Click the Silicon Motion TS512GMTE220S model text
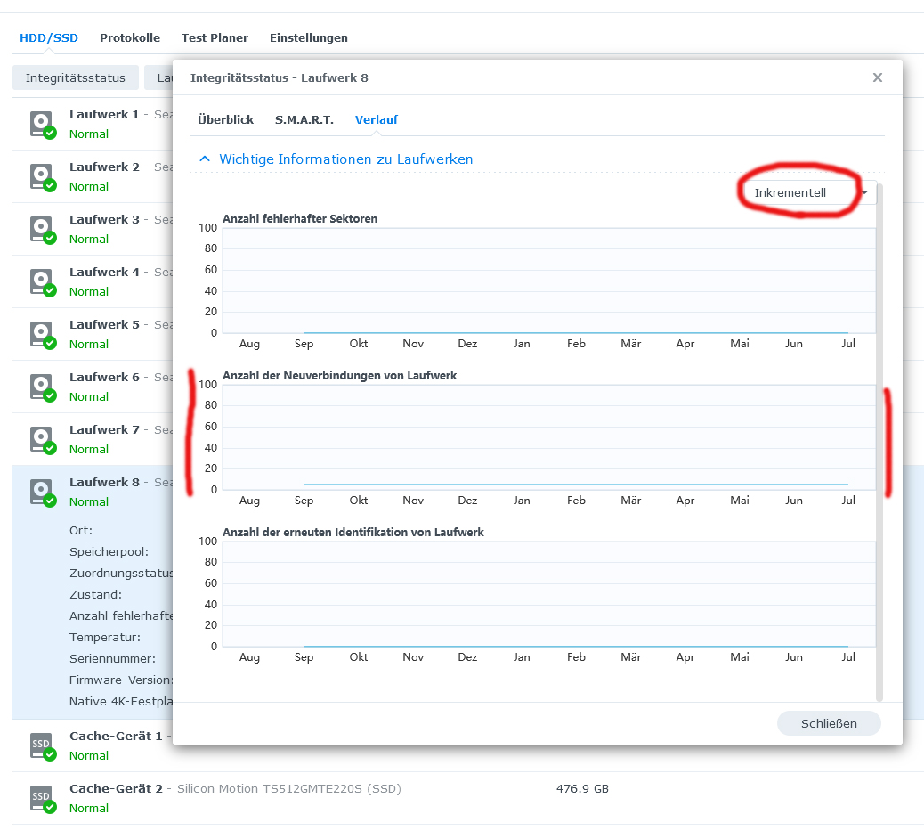Screen dimensions: 924x839 [x=288, y=788]
